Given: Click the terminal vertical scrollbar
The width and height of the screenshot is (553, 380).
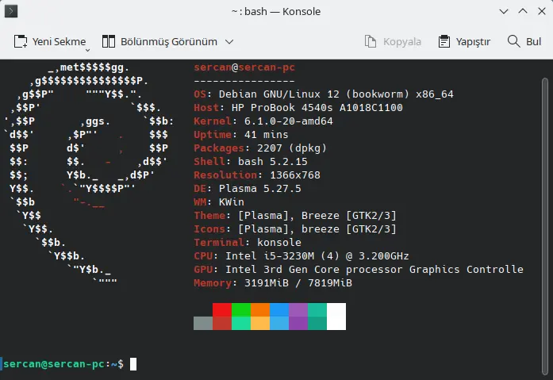Looking at the screenshot, I should (545, 227).
